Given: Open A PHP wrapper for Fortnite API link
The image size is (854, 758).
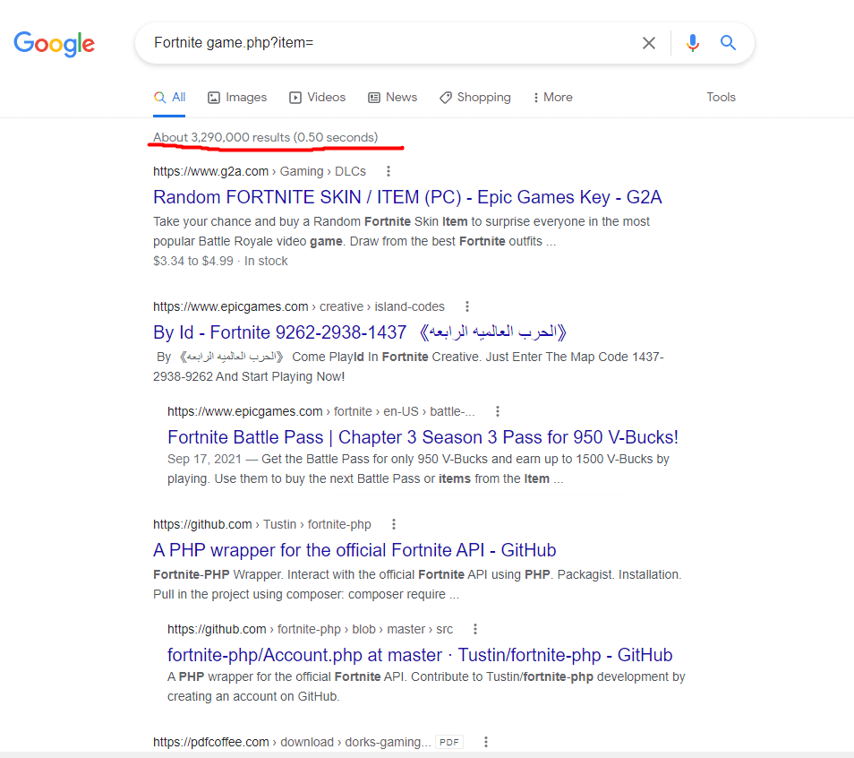Looking at the screenshot, I should (x=354, y=550).
